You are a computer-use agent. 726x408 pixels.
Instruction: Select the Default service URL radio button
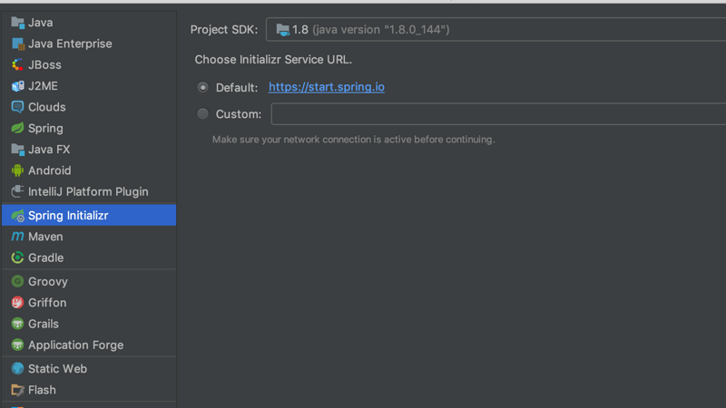click(x=202, y=87)
